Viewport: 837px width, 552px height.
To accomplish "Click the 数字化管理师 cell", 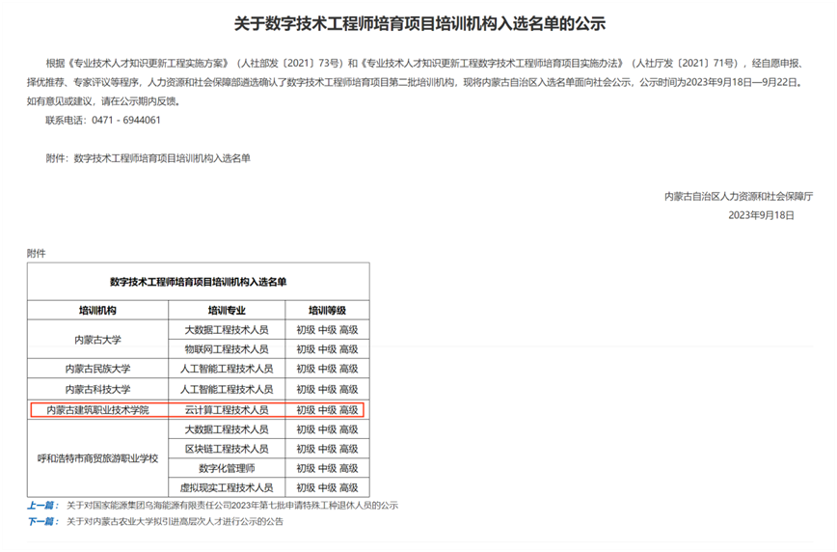I will pos(227,468).
